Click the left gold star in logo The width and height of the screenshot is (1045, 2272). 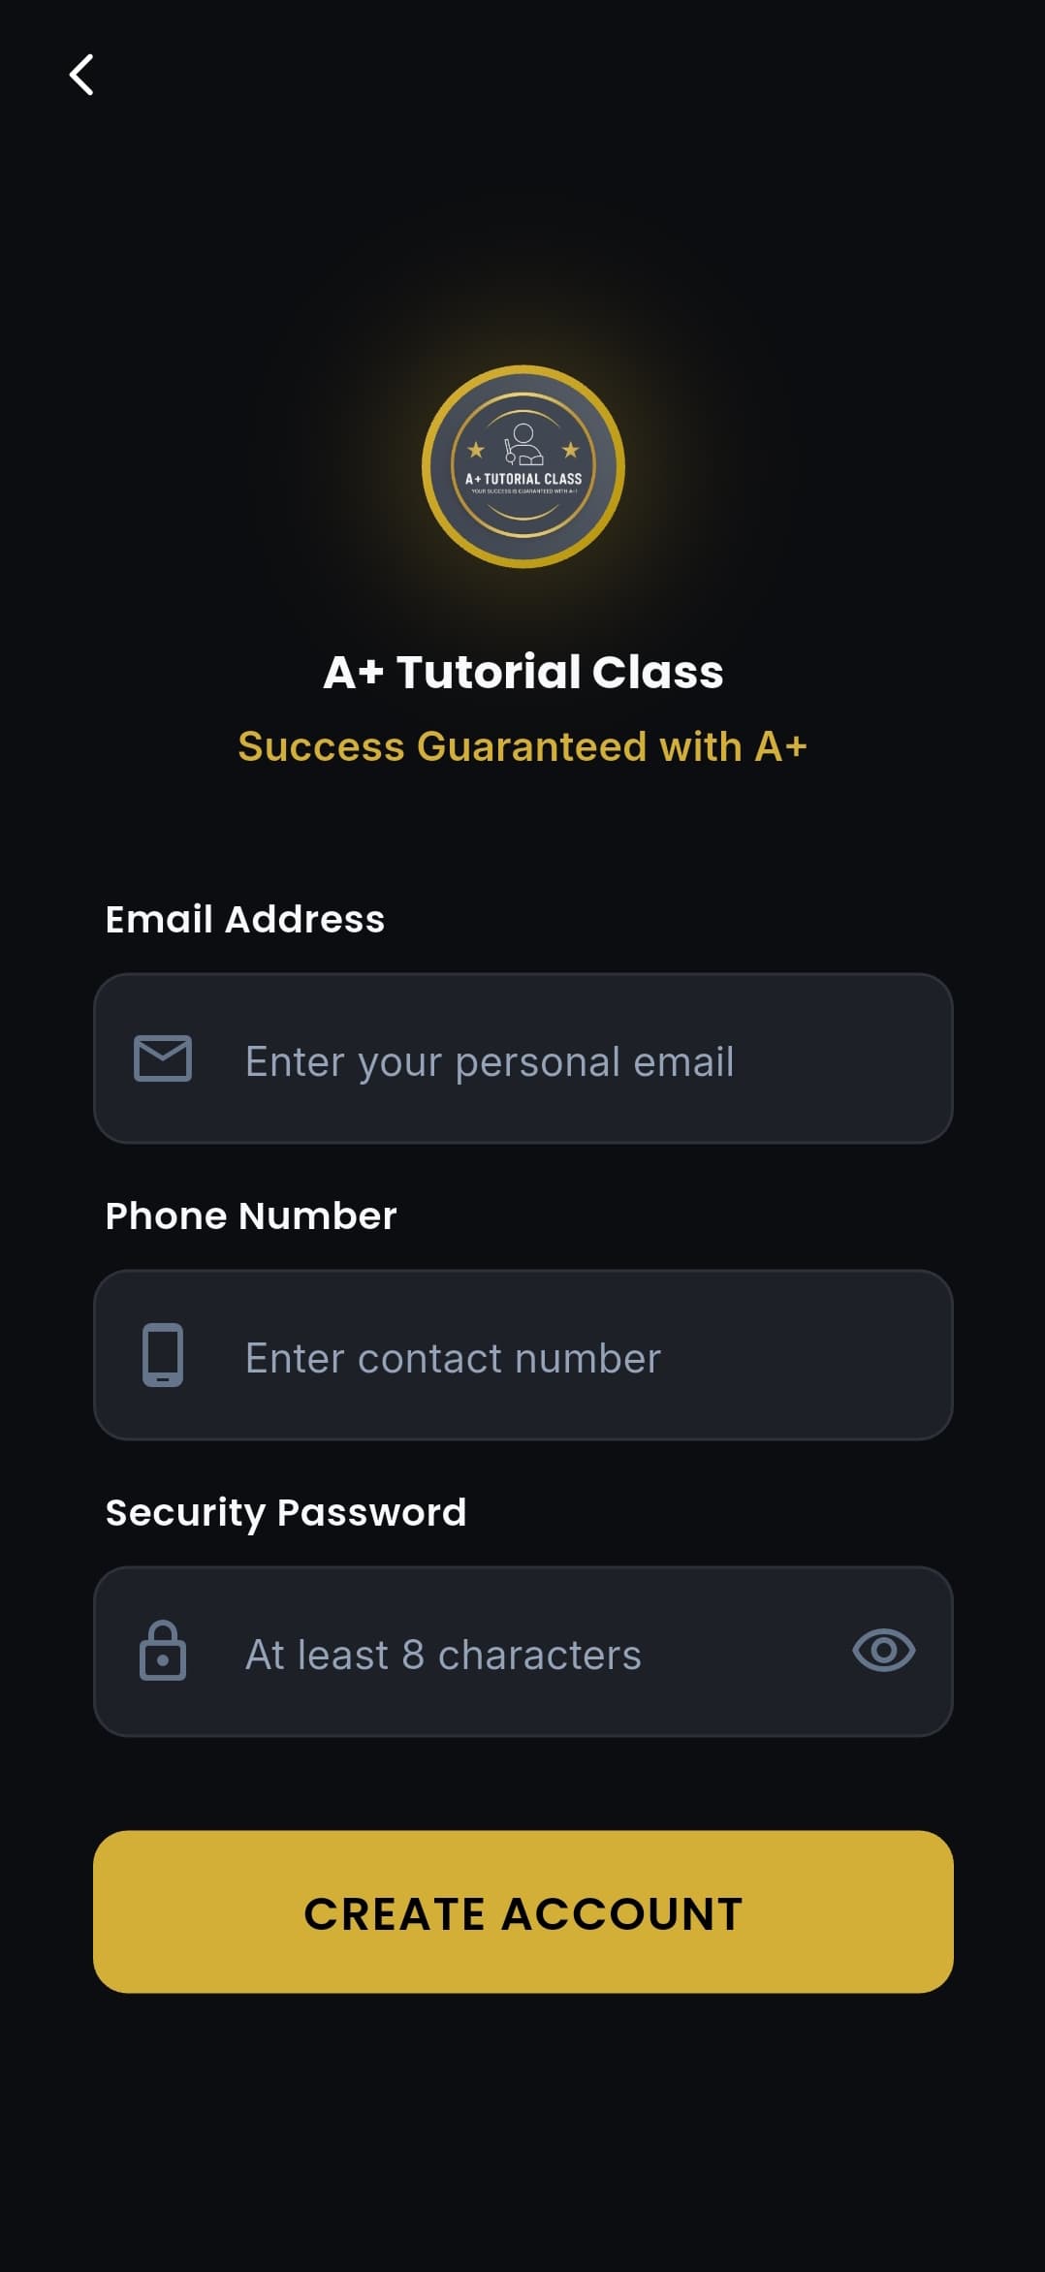click(x=476, y=450)
